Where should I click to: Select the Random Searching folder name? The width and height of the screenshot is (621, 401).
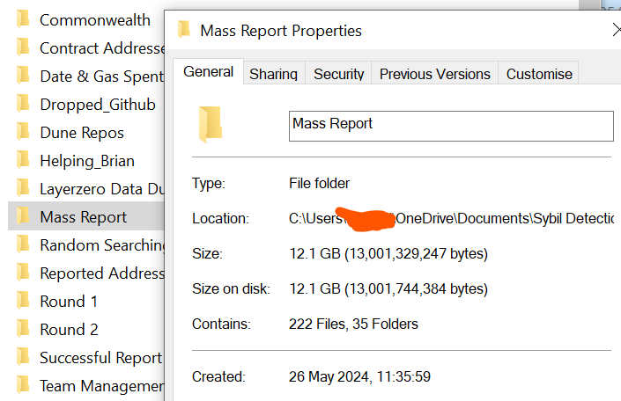(102, 245)
